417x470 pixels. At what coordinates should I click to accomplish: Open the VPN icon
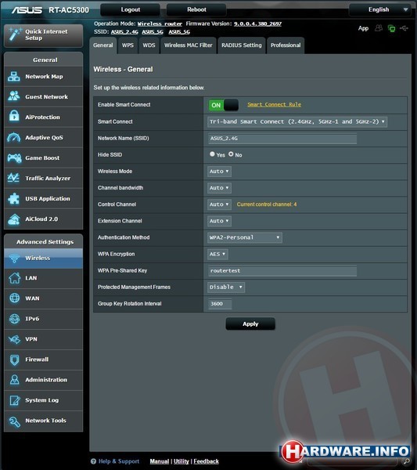click(x=14, y=339)
